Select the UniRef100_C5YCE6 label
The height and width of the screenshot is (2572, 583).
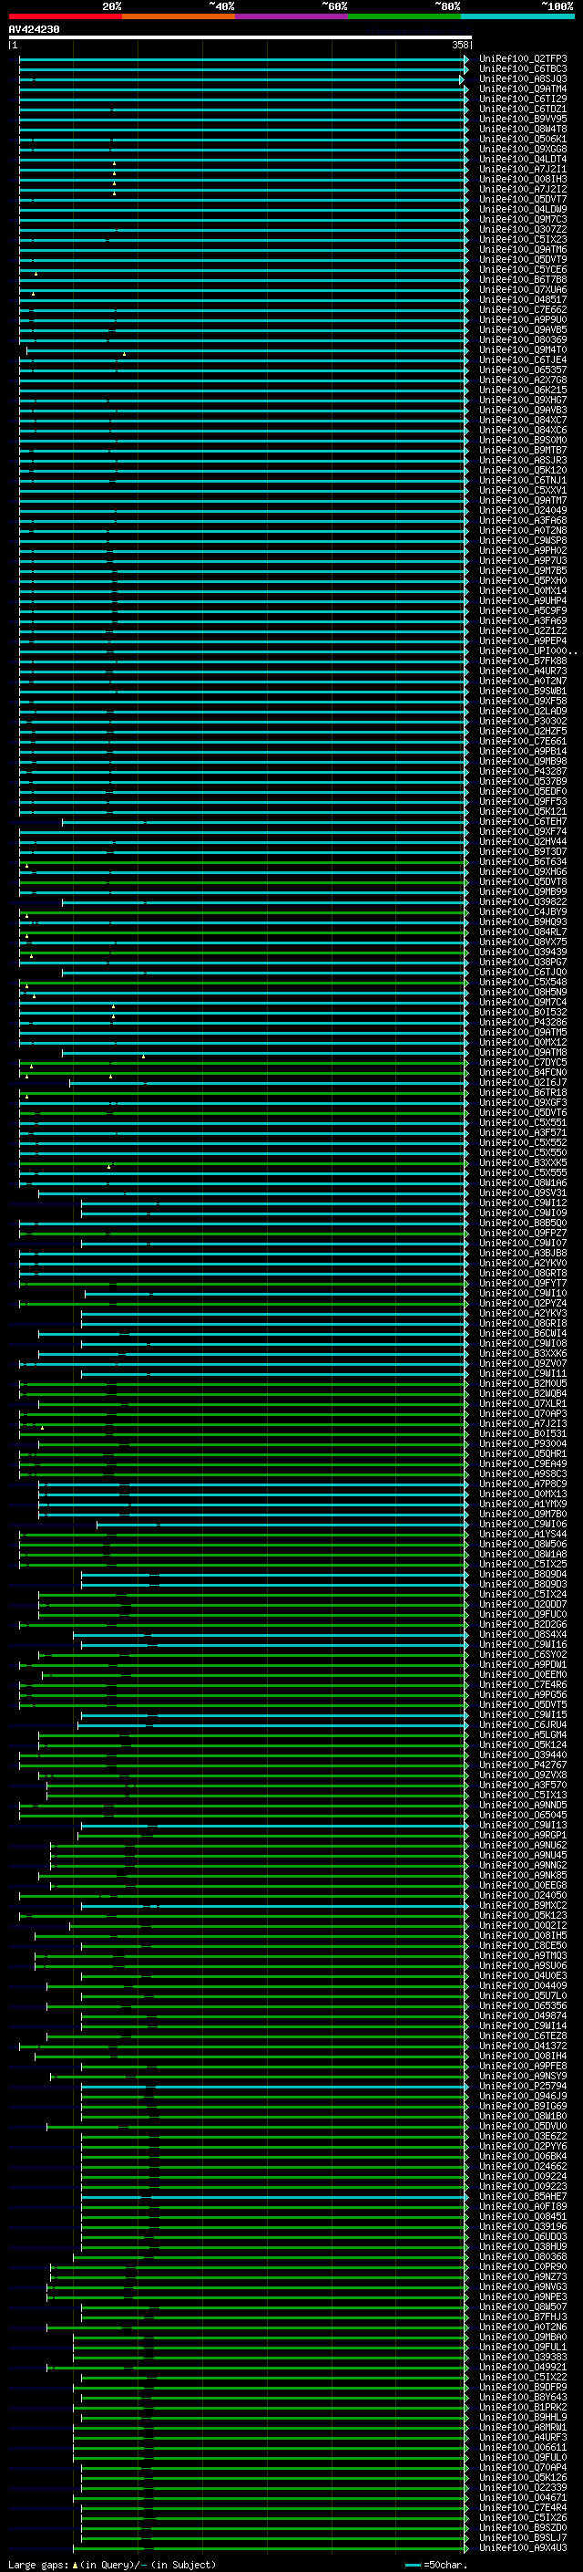click(523, 269)
